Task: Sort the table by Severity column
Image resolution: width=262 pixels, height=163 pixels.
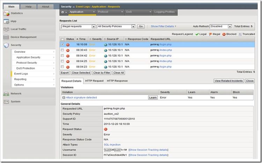Action: 96,39
